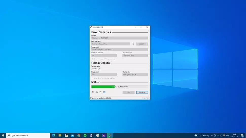The width and height of the screenshot is (246, 138).
Task: Click the Volume label text field
Action: [x=120, y=69]
